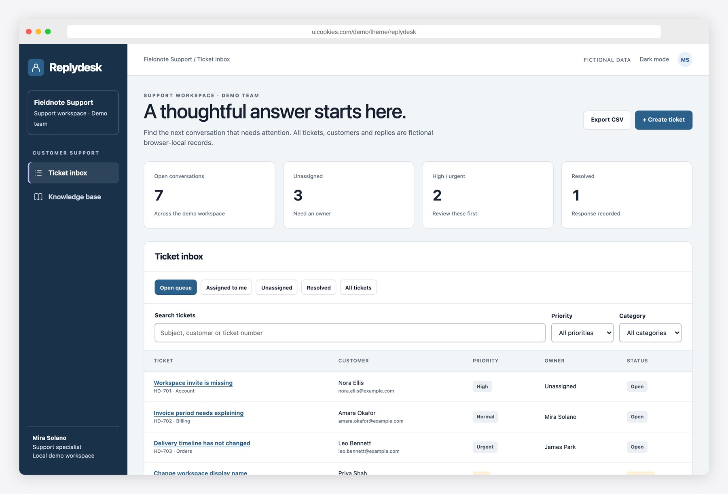Click the Unassigned stat card showing 3

tap(349, 195)
